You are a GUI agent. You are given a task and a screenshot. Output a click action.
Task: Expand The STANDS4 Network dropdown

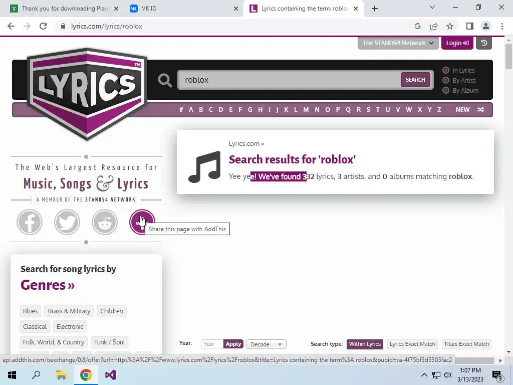coord(398,43)
